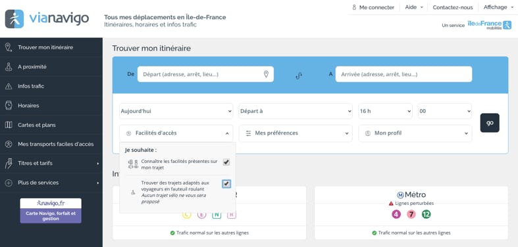The image size is (518, 247).
Task: Swap departure and arrival with arrows icon
Action: pyautogui.click(x=299, y=76)
